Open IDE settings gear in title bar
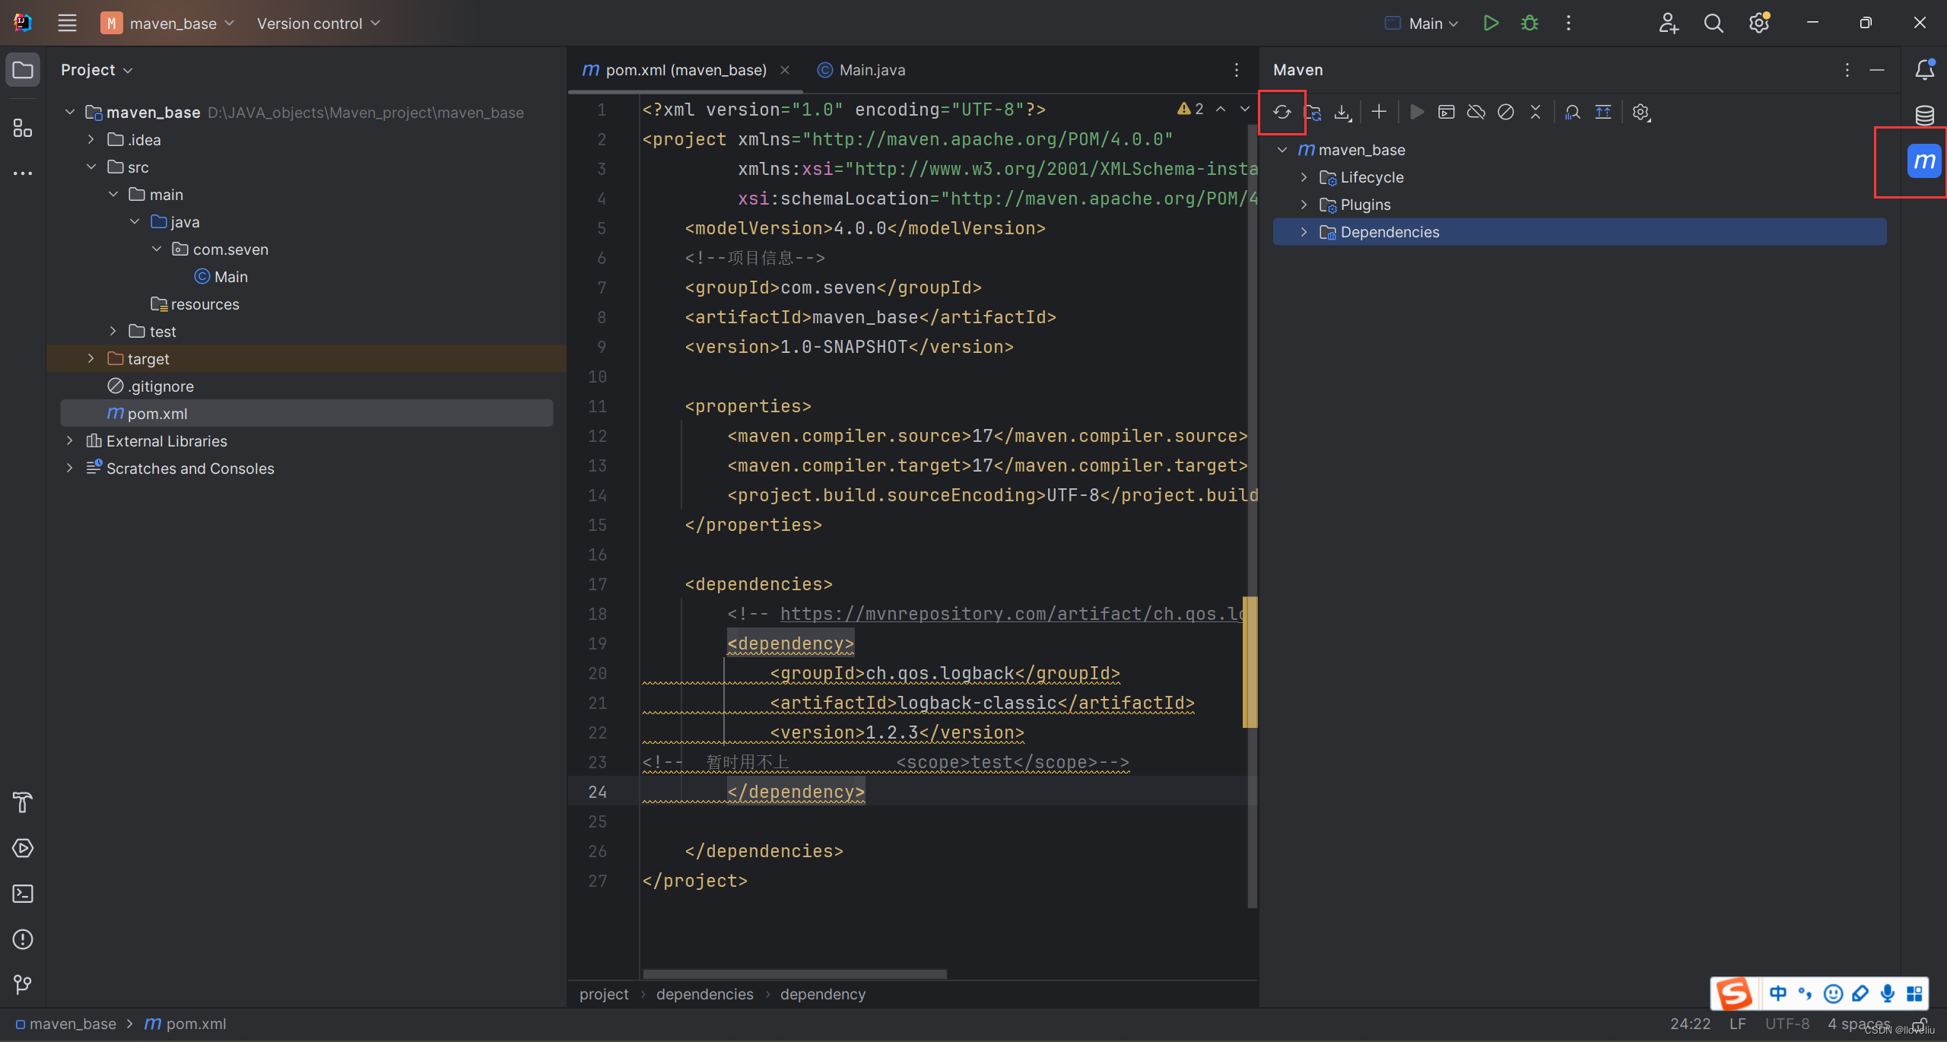Screen dimensions: 1947x1042 point(1758,24)
